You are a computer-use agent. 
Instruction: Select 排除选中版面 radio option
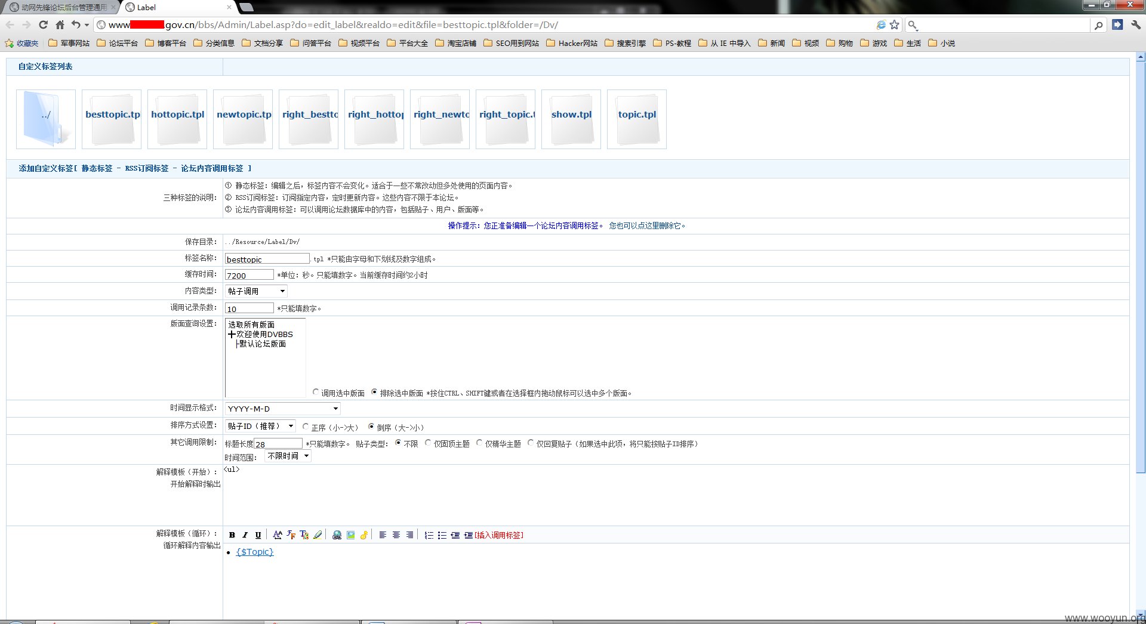point(374,393)
